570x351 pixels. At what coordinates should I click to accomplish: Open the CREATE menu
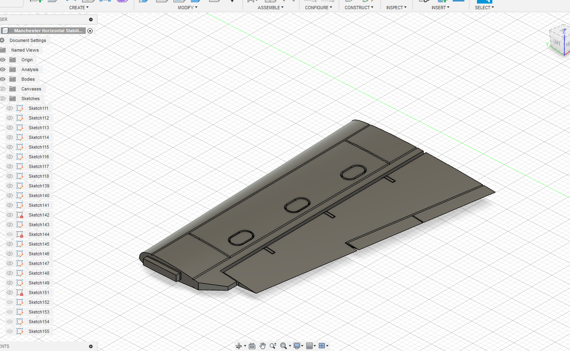(x=78, y=7)
